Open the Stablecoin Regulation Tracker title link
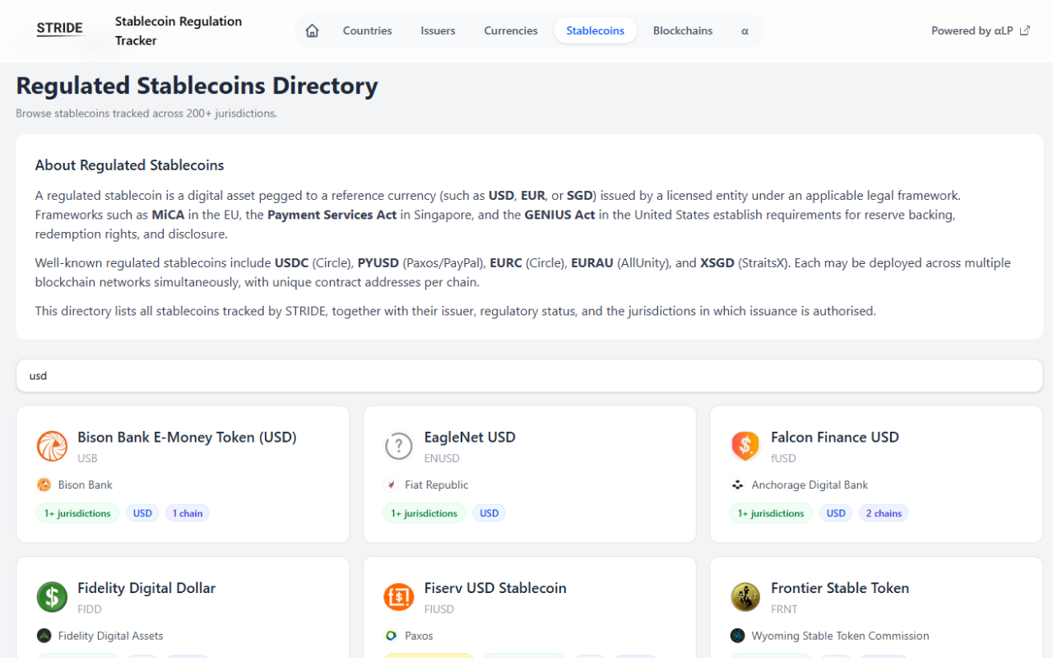 [179, 30]
